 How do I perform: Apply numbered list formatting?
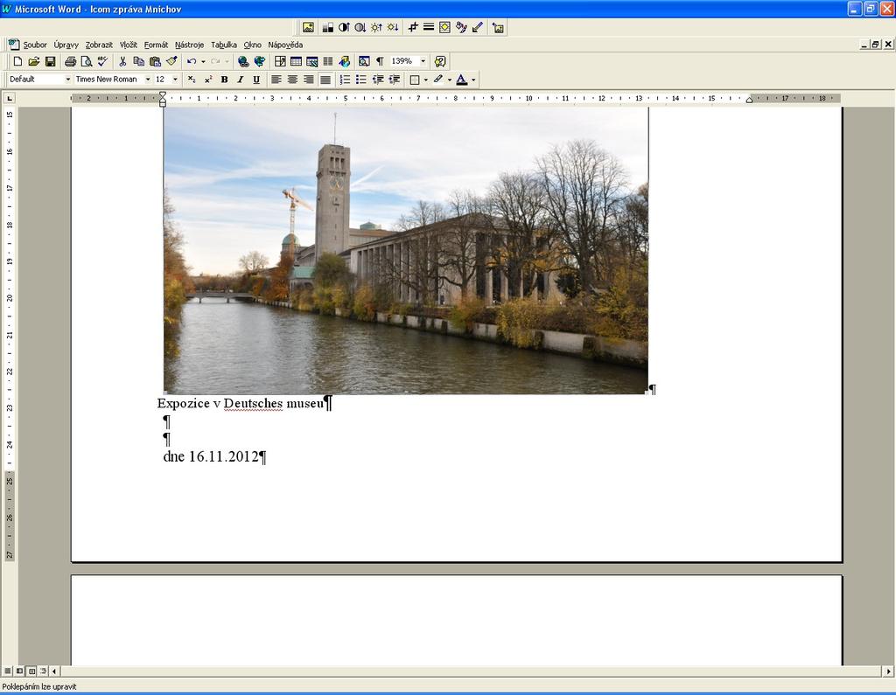click(345, 80)
